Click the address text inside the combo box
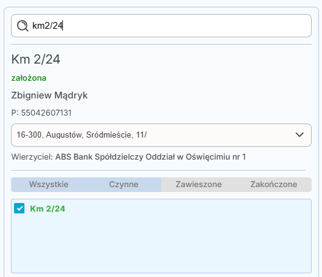 click(x=82, y=135)
